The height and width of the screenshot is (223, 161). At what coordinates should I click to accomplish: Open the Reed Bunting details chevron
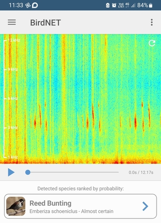pyautogui.click(x=145, y=206)
